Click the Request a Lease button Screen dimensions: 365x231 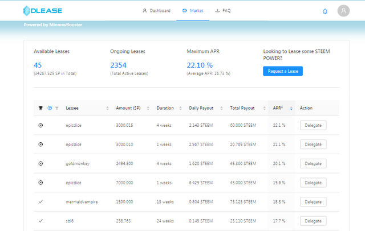pyautogui.click(x=283, y=71)
